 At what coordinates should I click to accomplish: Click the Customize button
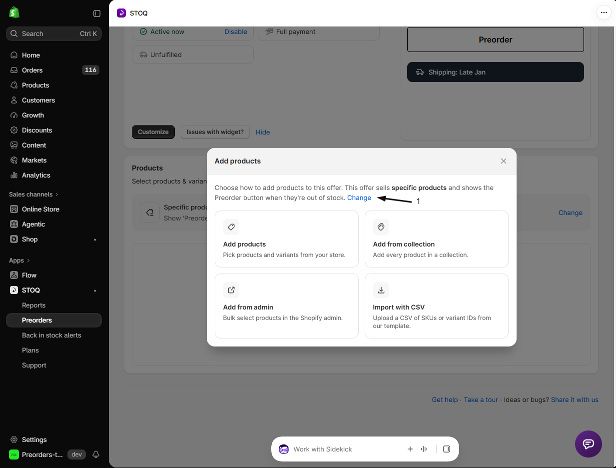coord(153,132)
